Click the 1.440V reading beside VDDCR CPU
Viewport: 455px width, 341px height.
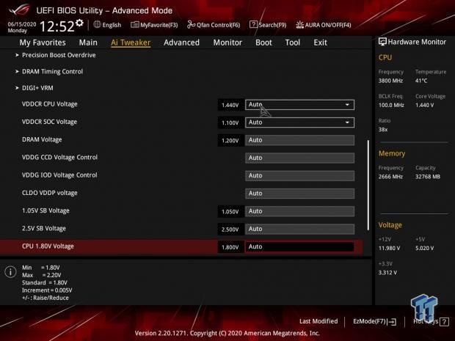230,105
